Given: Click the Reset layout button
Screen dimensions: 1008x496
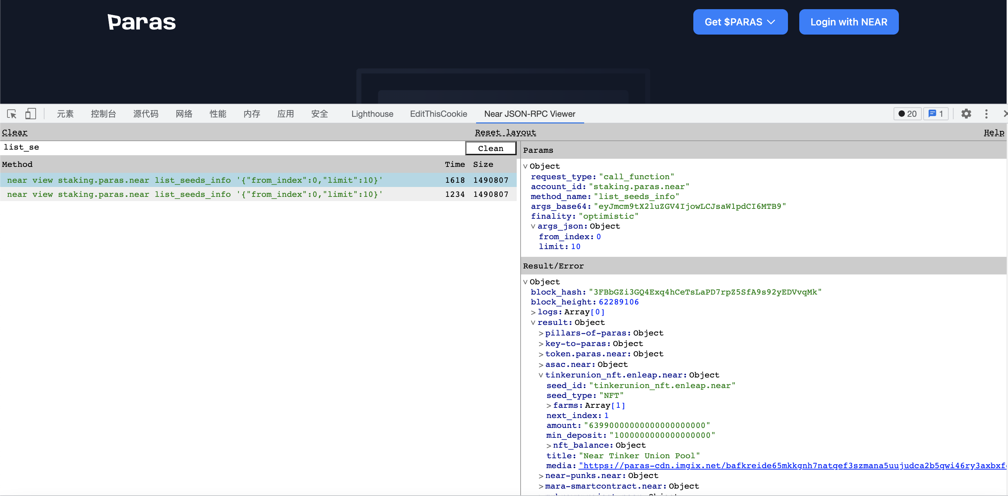Looking at the screenshot, I should coord(506,132).
